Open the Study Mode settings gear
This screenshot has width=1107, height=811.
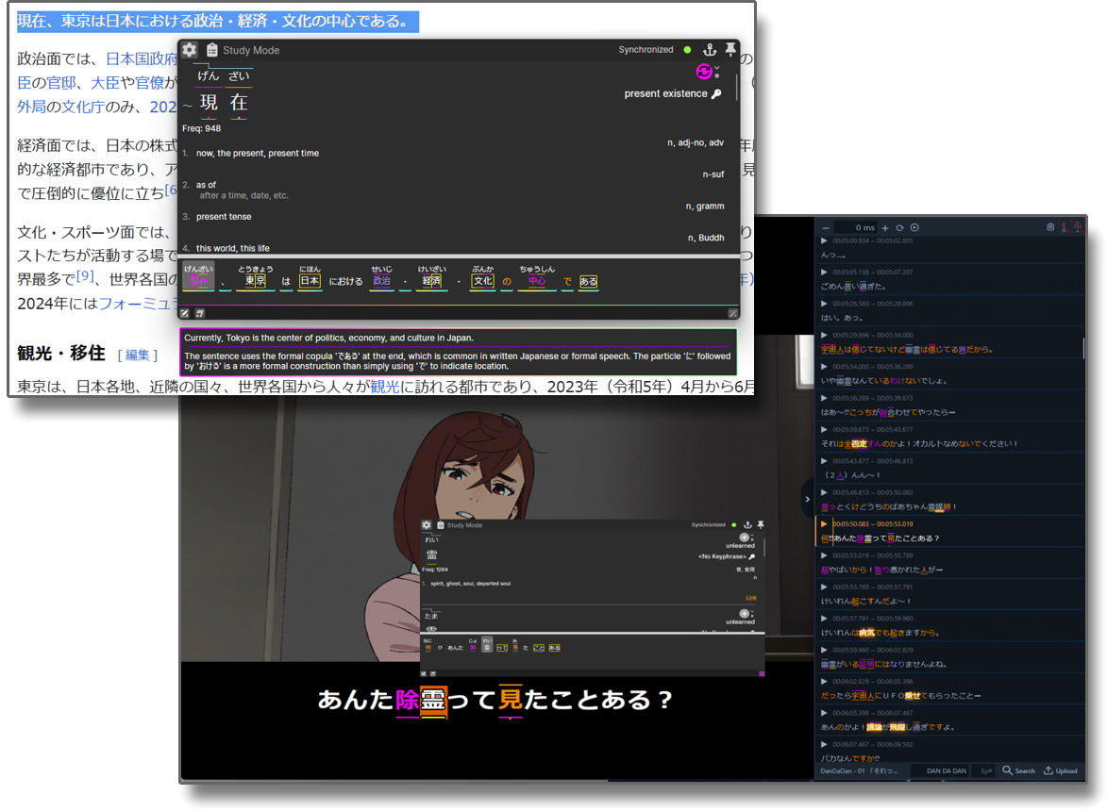point(190,50)
